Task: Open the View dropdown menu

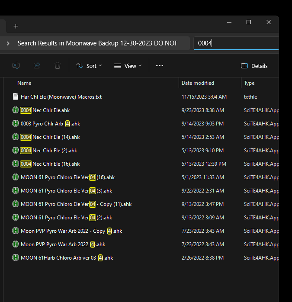Action: click(x=128, y=66)
